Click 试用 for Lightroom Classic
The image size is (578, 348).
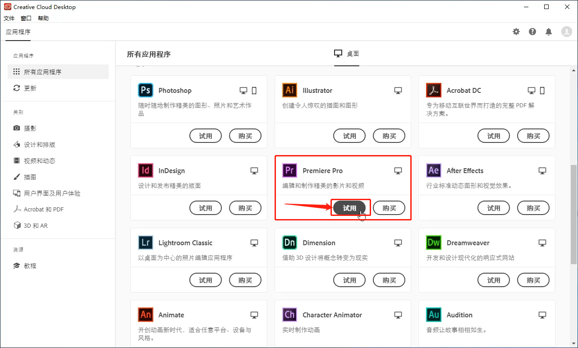[206, 280]
